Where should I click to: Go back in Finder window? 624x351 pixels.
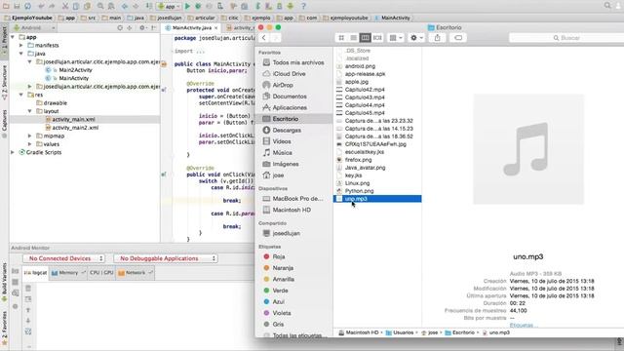(264, 38)
